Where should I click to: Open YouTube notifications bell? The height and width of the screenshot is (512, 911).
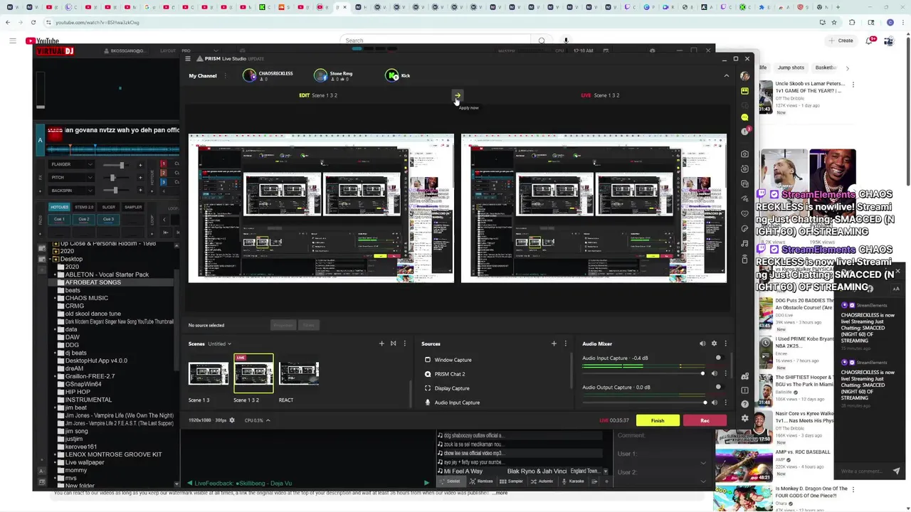[869, 41]
